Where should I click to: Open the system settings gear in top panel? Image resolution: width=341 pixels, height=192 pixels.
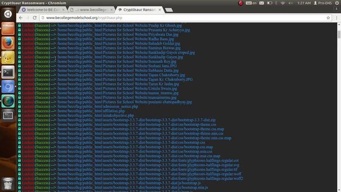[337, 3]
